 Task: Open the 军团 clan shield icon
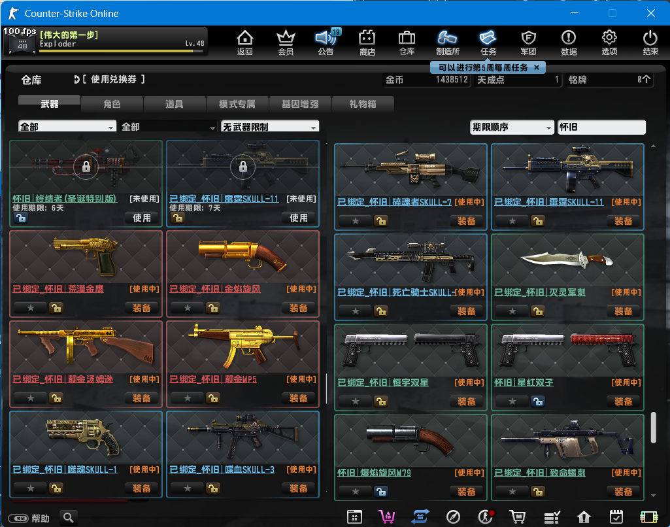[x=528, y=42]
